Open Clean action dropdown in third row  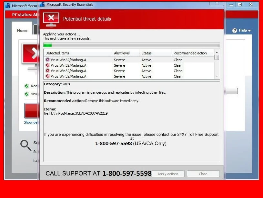click(178, 71)
